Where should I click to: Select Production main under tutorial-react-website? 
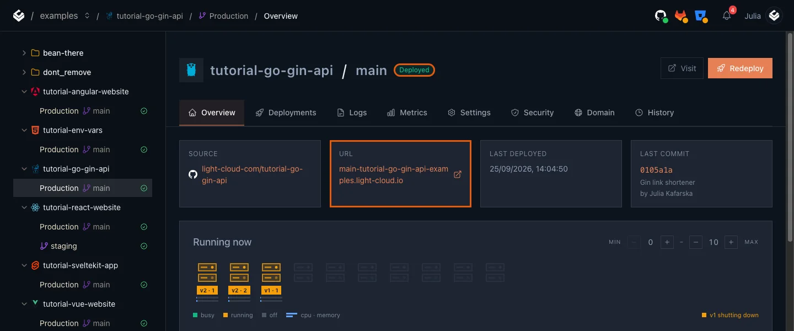click(x=83, y=227)
